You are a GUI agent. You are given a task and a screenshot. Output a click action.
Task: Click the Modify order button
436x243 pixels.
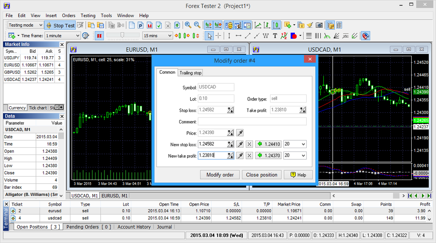(x=220, y=175)
